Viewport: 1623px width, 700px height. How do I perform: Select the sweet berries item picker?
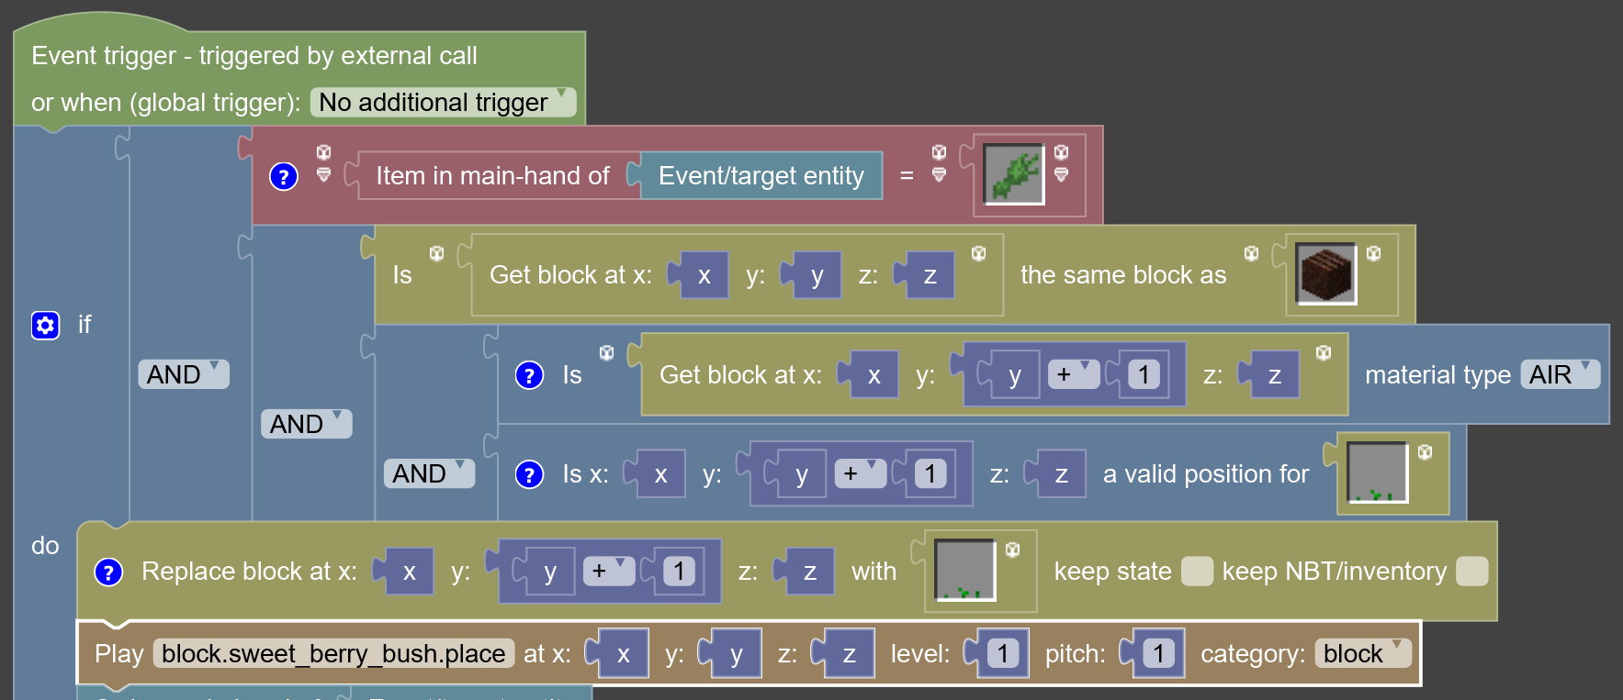(1014, 174)
